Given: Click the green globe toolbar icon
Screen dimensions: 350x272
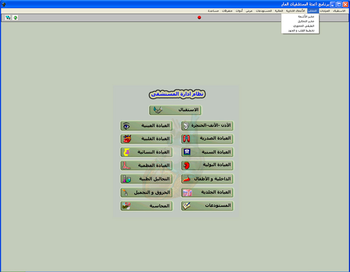Looking at the screenshot, I should coord(15,18).
